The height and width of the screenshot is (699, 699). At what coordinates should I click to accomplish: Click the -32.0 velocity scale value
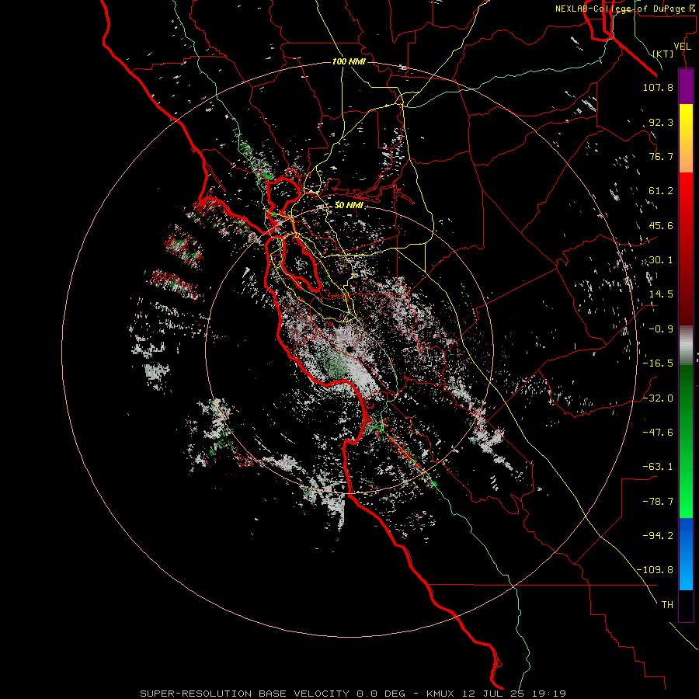(x=658, y=398)
